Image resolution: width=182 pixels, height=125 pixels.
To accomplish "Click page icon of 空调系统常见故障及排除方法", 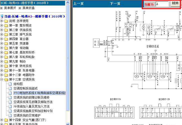I will tap(10, 102).
